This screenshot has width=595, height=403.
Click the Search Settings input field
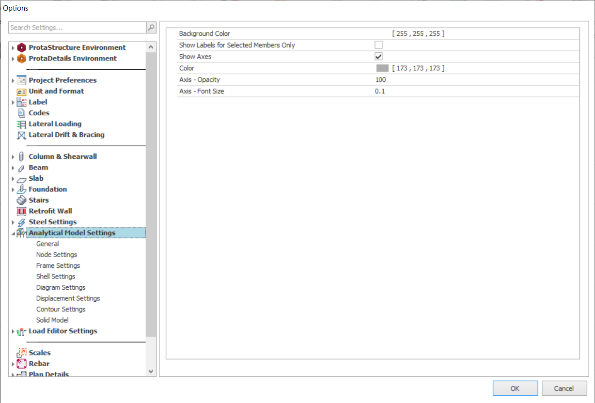(x=78, y=28)
